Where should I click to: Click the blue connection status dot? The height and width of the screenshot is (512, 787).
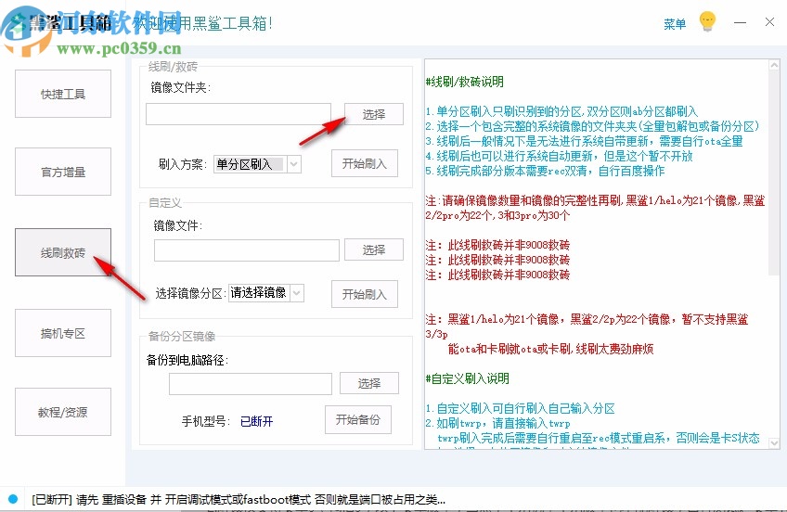point(13,499)
